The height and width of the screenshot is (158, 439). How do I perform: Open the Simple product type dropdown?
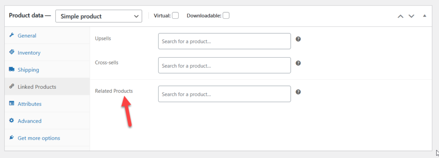99,16
